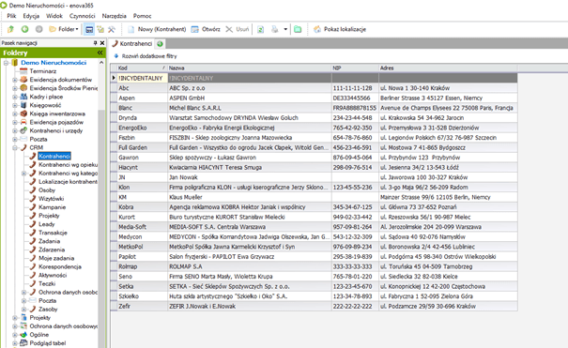Select the Wizytówki tree item
This screenshot has height=348, width=568.
coord(51,199)
